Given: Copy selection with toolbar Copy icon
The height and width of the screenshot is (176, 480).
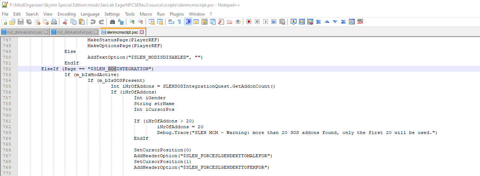Looking at the screenshot, I should (x=73, y=22).
